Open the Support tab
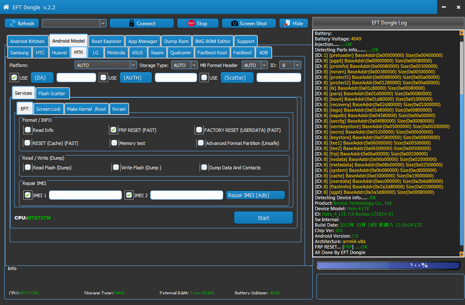 point(246,41)
